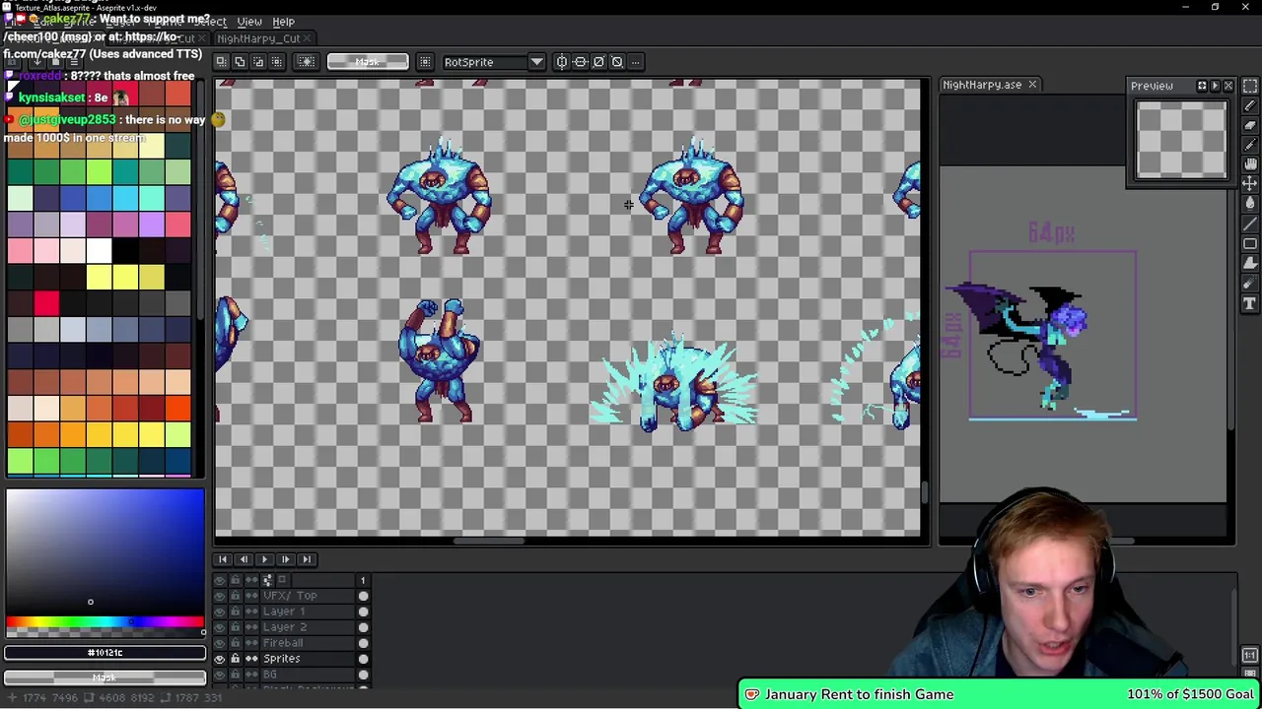Toggle lock on Sprites layer
The image size is (1262, 709).
(235, 659)
